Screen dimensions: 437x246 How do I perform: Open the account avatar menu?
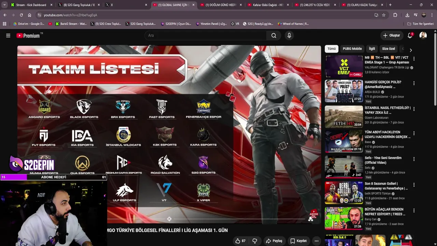pos(423,36)
